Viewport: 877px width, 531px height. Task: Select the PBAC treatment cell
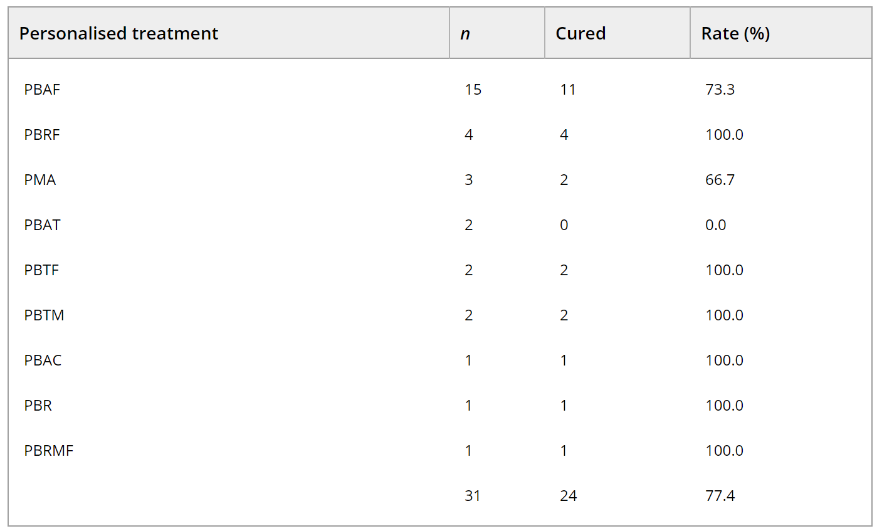point(43,360)
